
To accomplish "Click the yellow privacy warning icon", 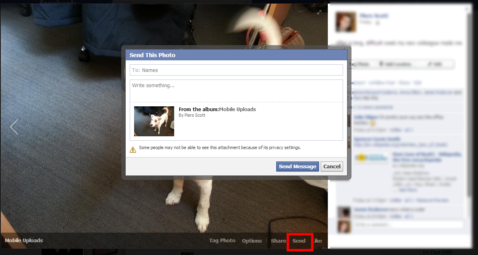I will (x=133, y=149).
